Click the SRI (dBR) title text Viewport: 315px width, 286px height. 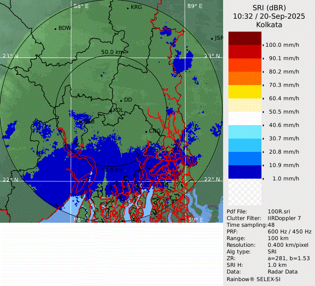pyautogui.click(x=269, y=8)
